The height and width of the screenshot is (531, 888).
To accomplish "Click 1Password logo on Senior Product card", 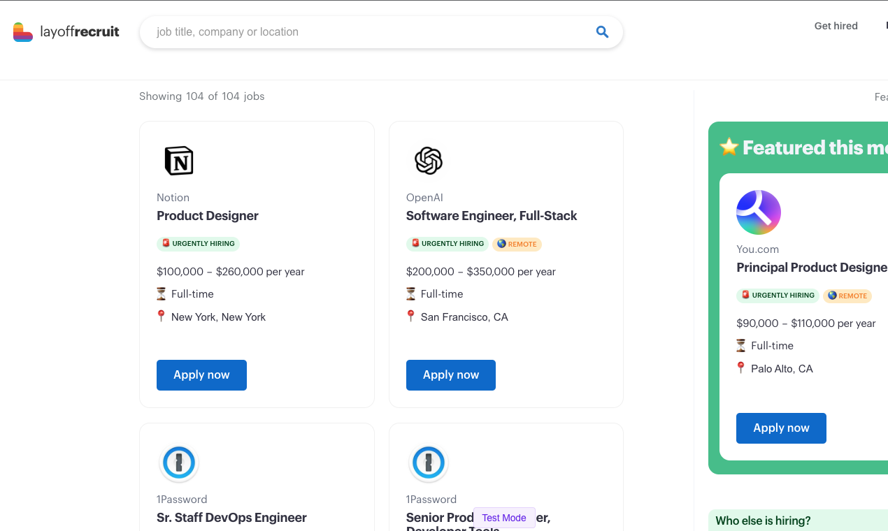I will pos(429,463).
